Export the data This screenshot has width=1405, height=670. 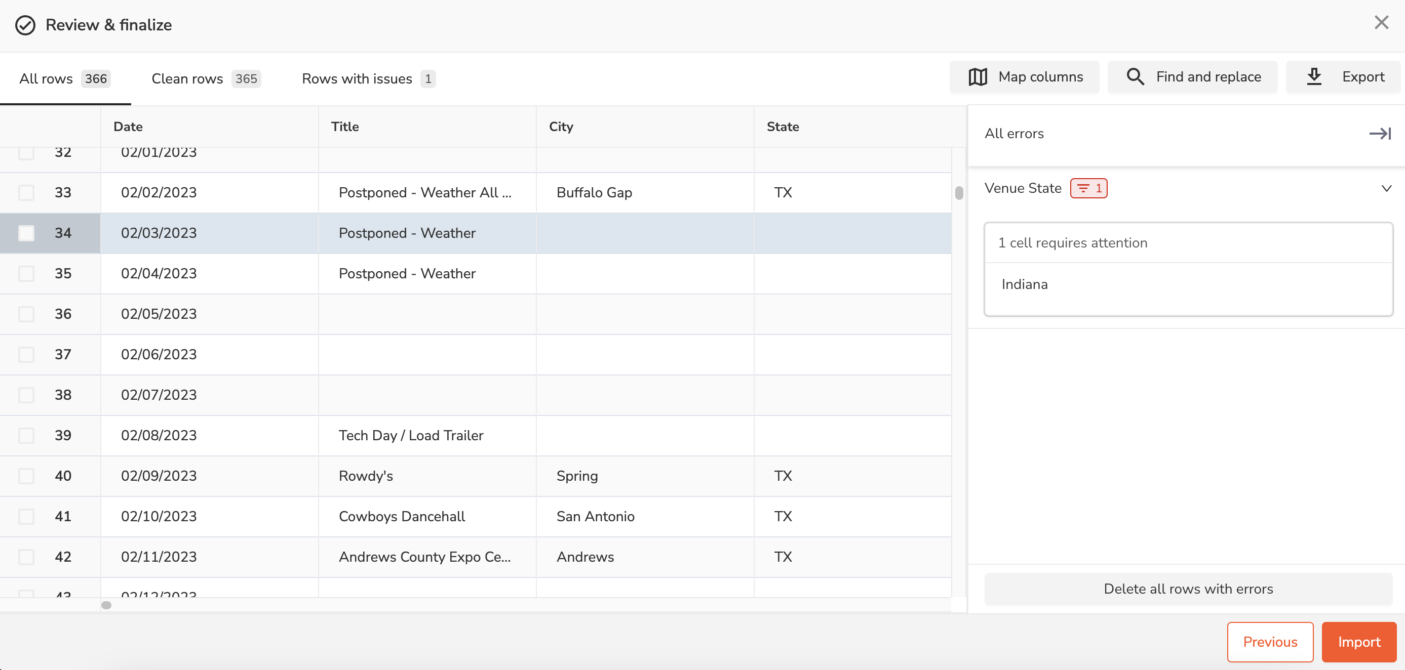coord(1343,77)
